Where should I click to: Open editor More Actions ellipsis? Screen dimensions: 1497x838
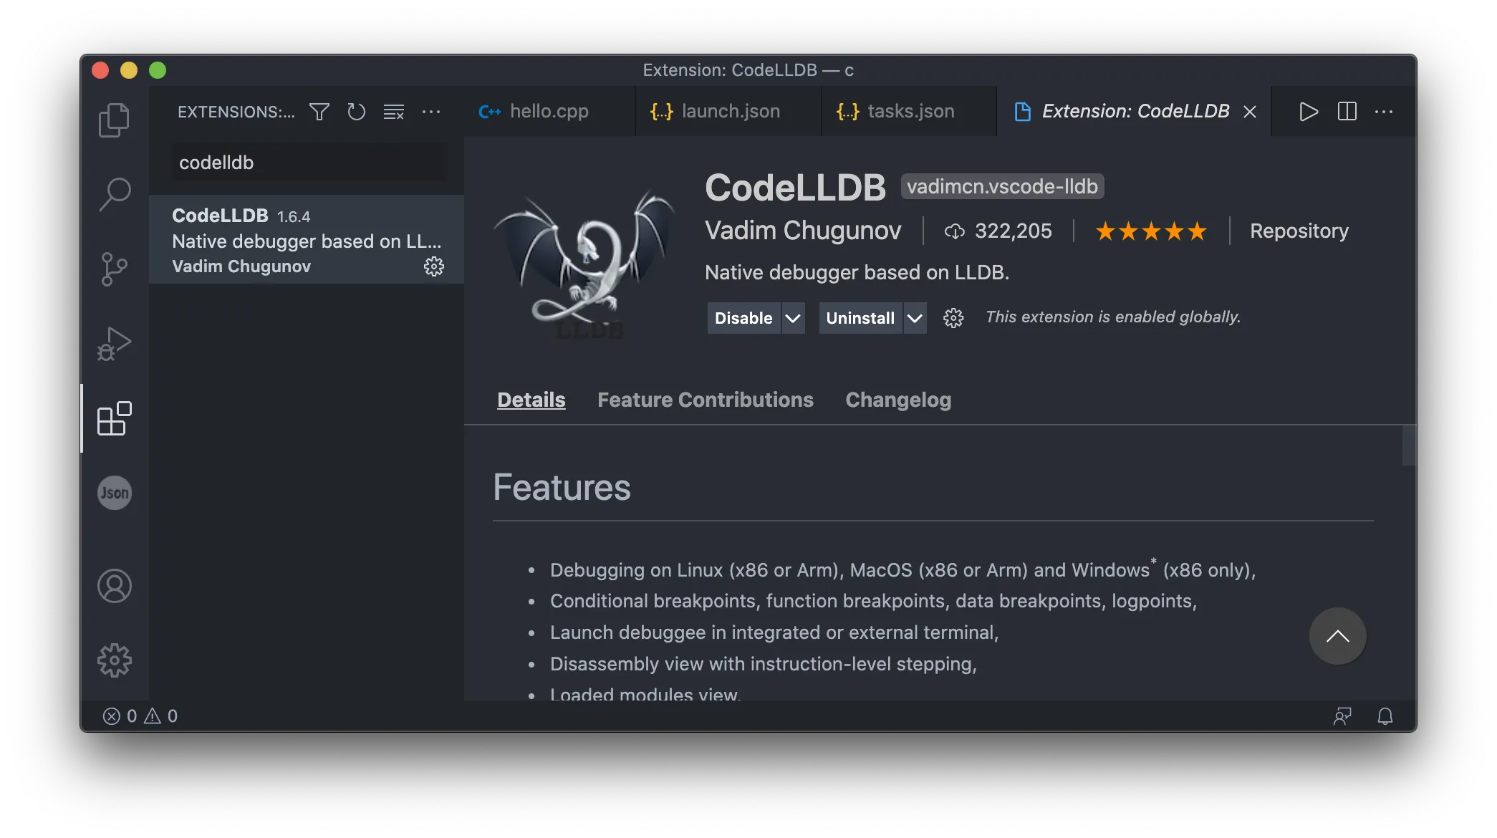[x=1384, y=112]
